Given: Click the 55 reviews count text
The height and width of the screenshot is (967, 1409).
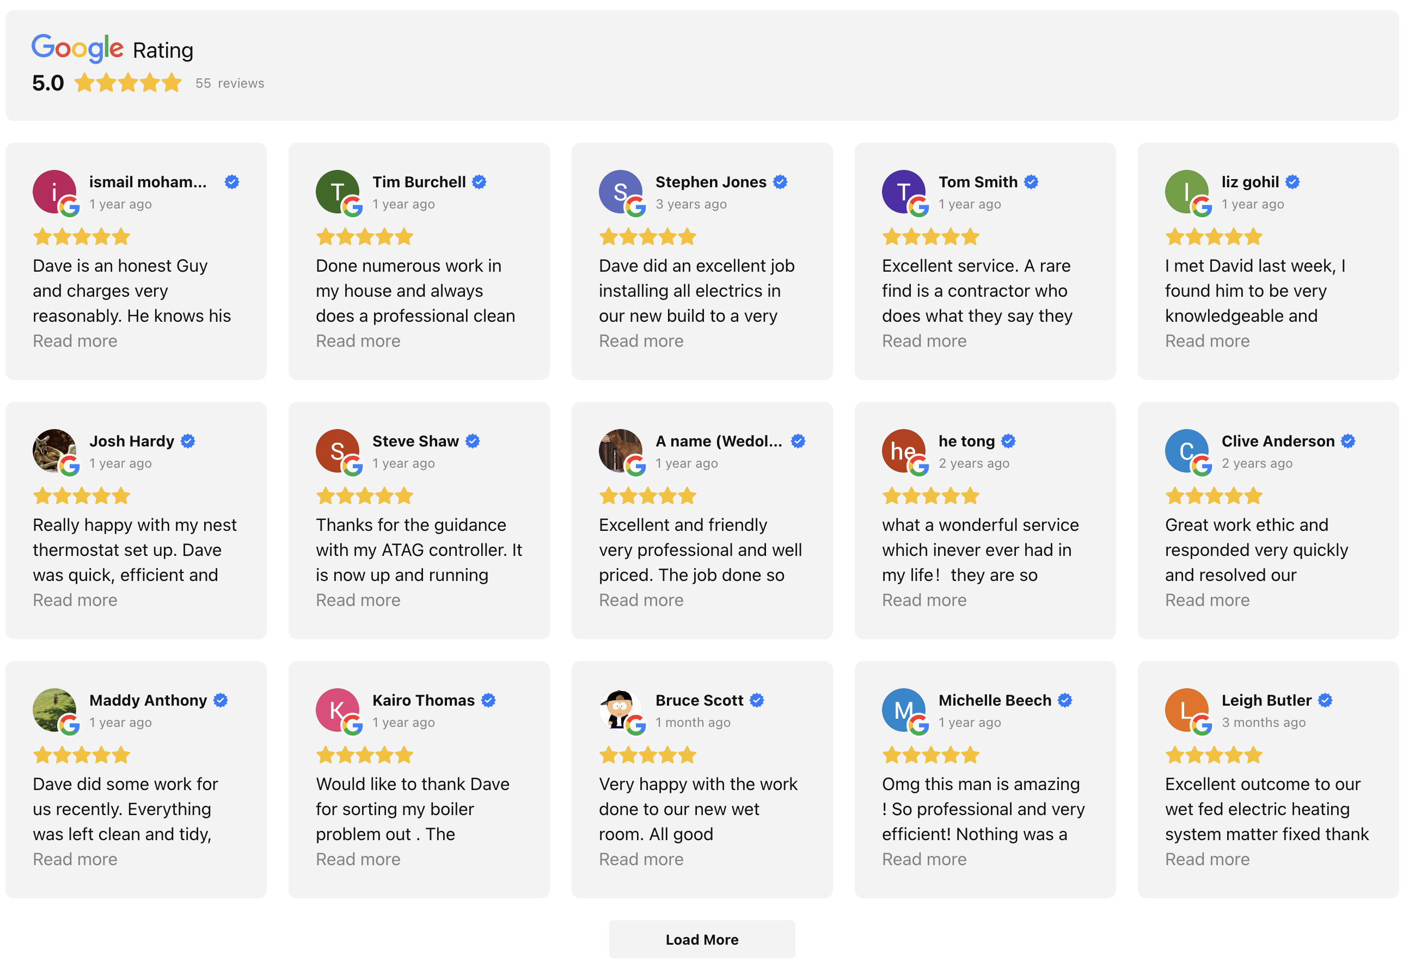Looking at the screenshot, I should [x=229, y=83].
